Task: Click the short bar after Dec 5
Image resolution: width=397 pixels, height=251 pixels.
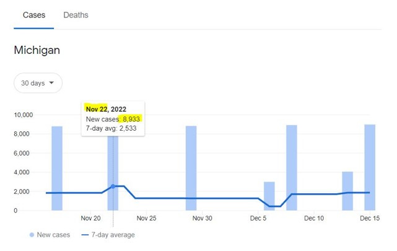Action: 269,196
